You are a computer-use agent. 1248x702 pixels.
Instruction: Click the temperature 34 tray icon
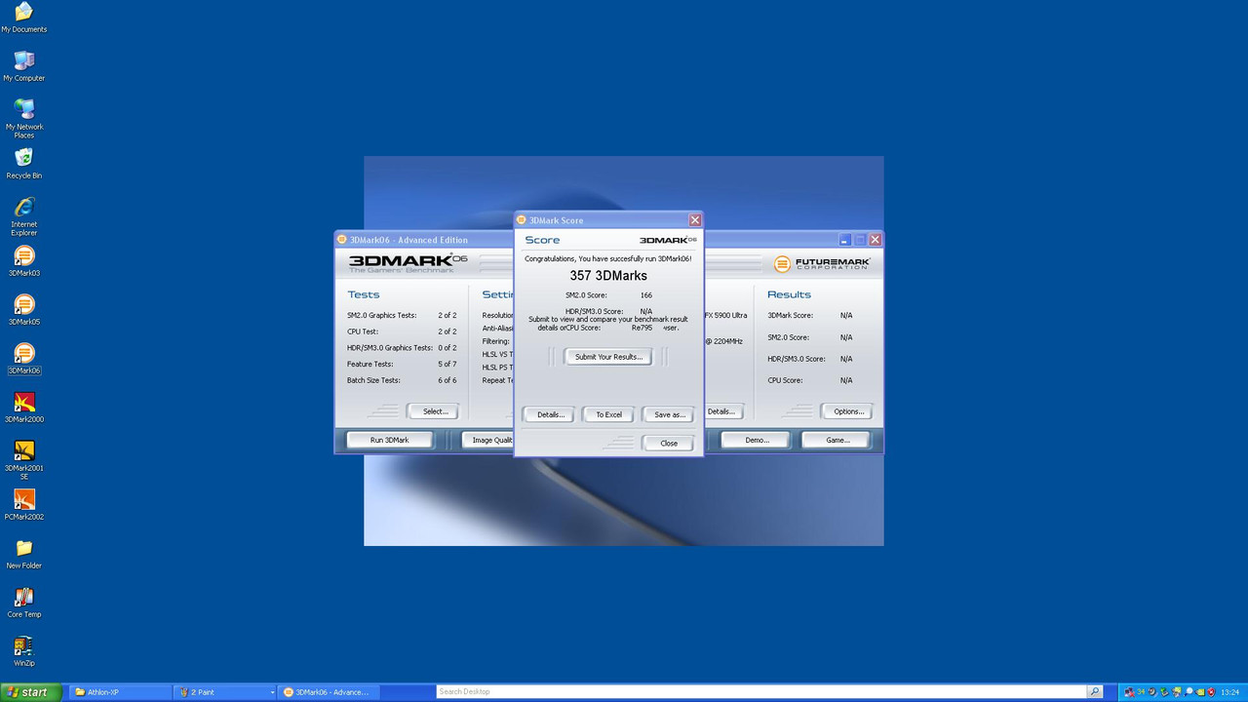1141,691
